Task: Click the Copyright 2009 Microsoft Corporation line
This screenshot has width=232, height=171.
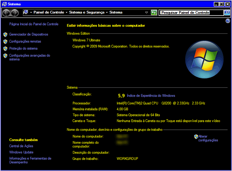Action: tap(121, 46)
